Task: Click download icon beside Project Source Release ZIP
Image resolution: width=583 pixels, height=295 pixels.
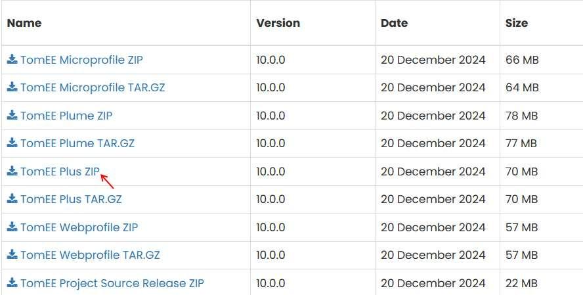Action: [x=12, y=283]
